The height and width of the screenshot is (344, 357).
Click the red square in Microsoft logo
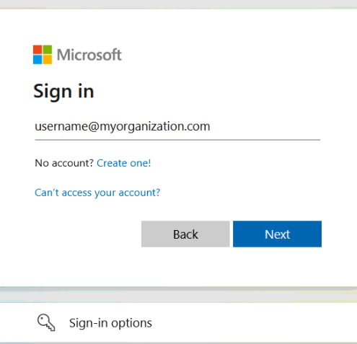[38, 50]
